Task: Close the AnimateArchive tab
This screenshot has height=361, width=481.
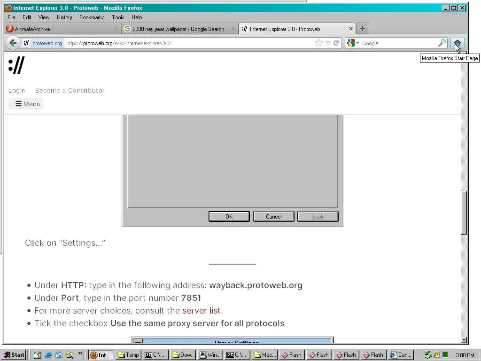Action: tap(116, 29)
